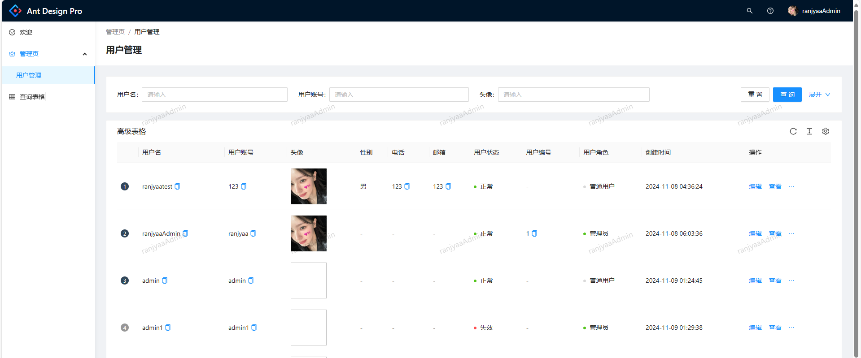Collapse the 管理页 sidebar menu
This screenshot has width=861, height=358.
click(84, 54)
